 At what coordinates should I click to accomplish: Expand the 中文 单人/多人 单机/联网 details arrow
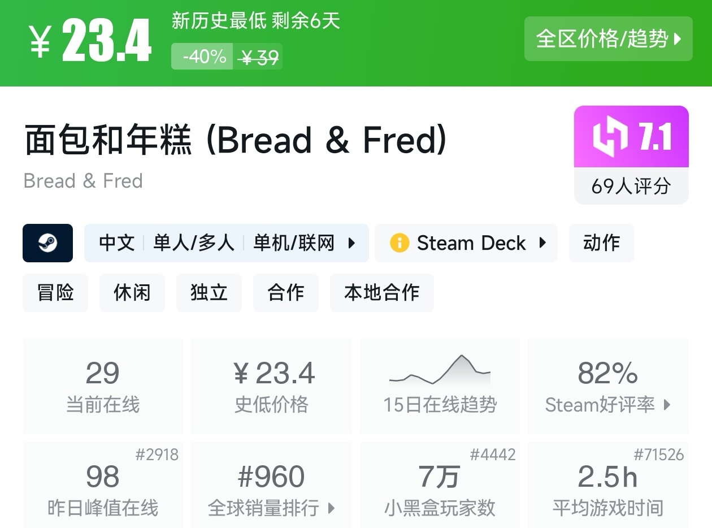pos(351,243)
